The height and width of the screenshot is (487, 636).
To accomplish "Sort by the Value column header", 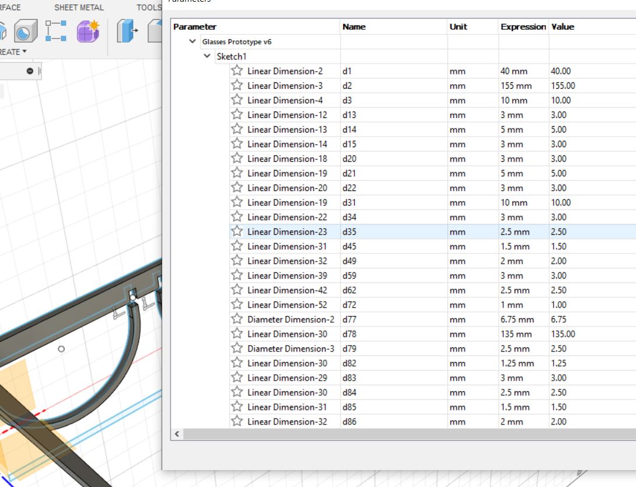I will (x=562, y=27).
